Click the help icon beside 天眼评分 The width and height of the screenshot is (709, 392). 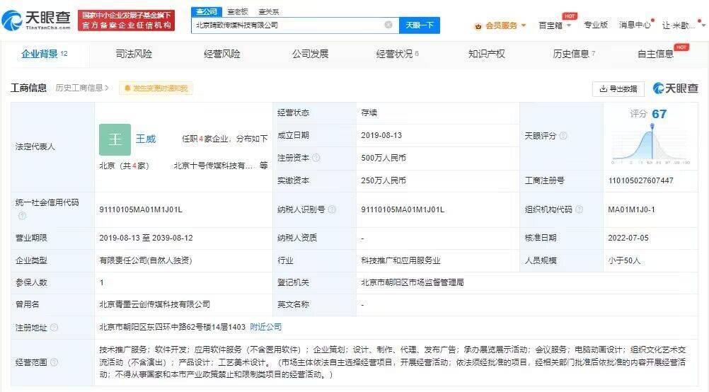563,136
